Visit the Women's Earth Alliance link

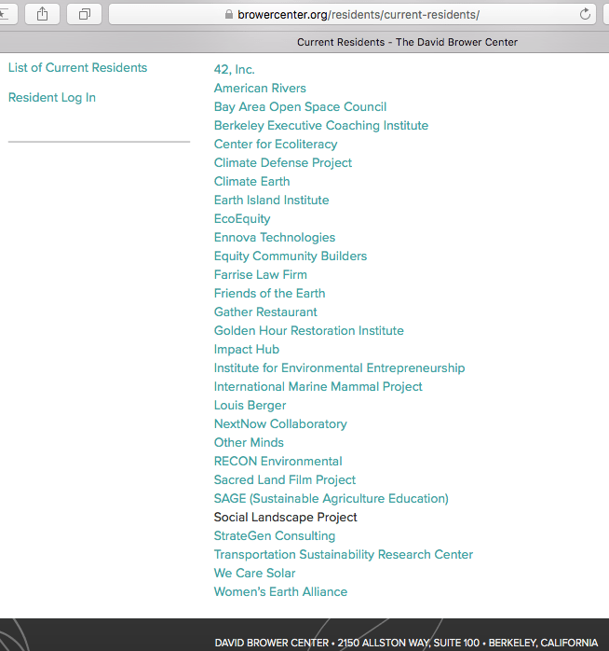pyautogui.click(x=280, y=592)
